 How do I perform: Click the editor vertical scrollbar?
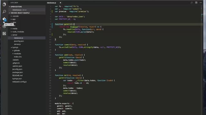point(202,60)
